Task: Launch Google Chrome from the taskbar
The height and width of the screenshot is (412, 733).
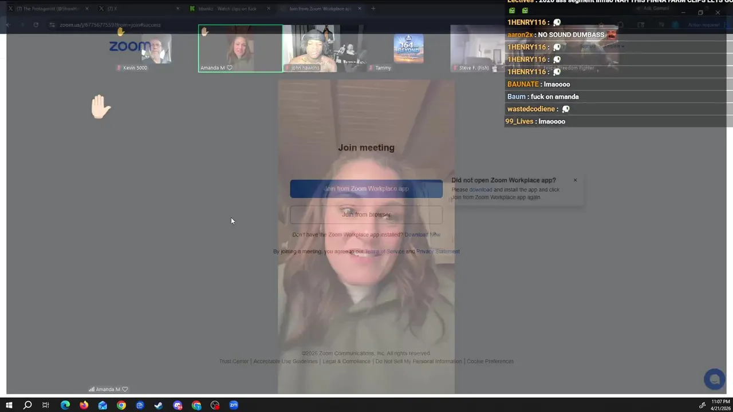Action: (121, 405)
